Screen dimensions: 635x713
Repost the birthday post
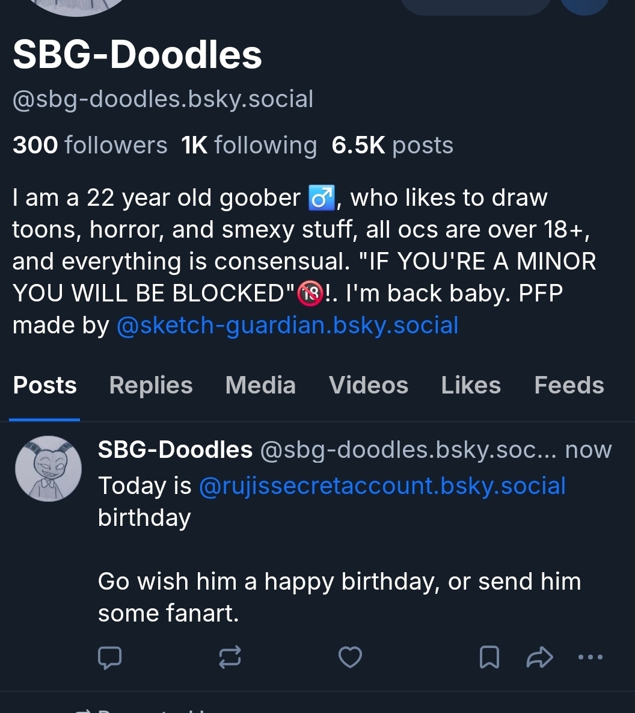230,657
